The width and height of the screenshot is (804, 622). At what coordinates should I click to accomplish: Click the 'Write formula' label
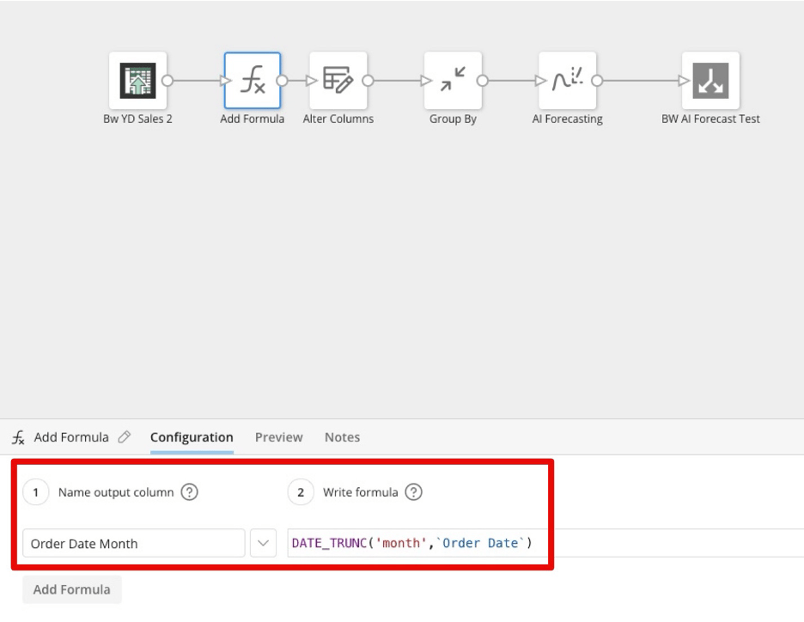(x=361, y=492)
